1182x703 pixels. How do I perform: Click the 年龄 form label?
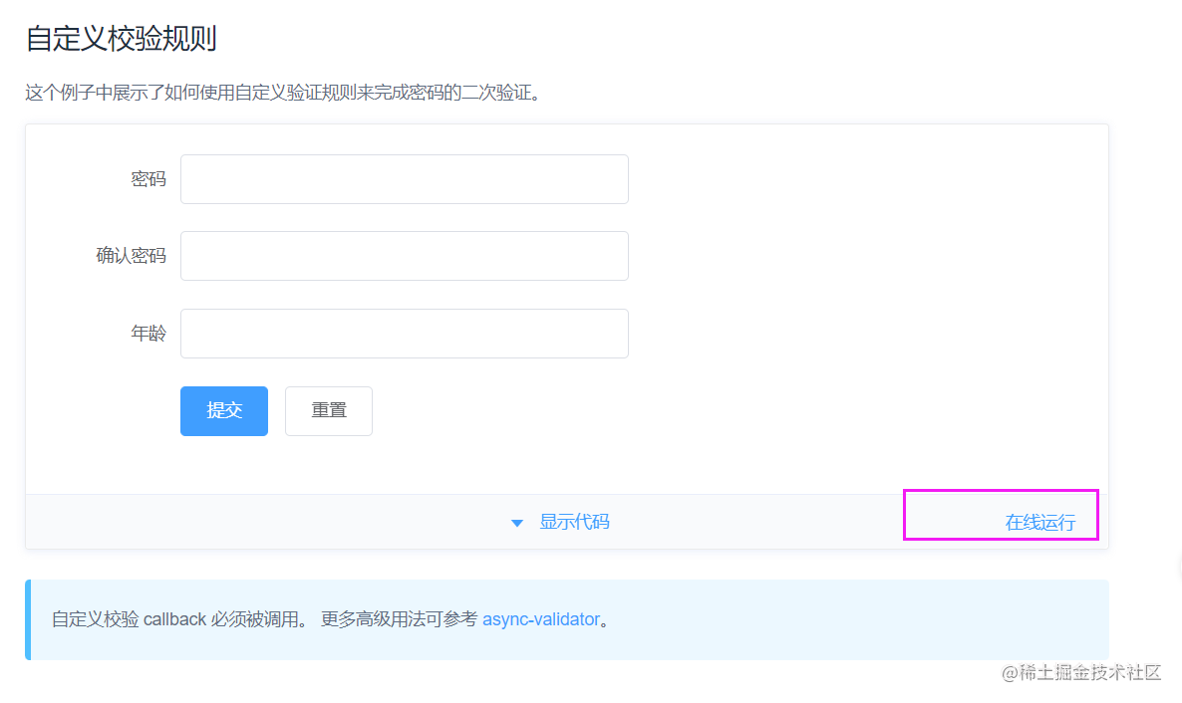148,333
